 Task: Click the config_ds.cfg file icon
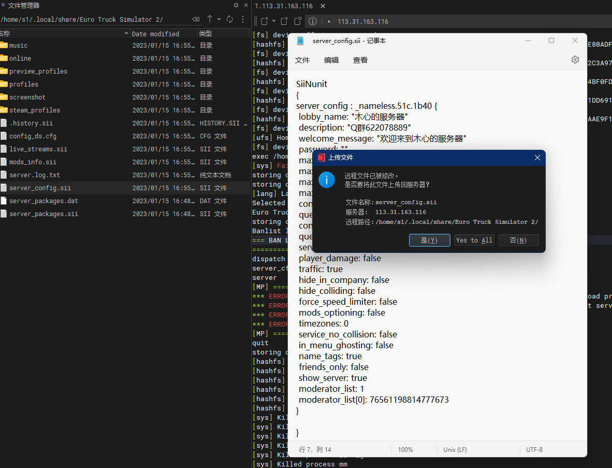(4, 136)
